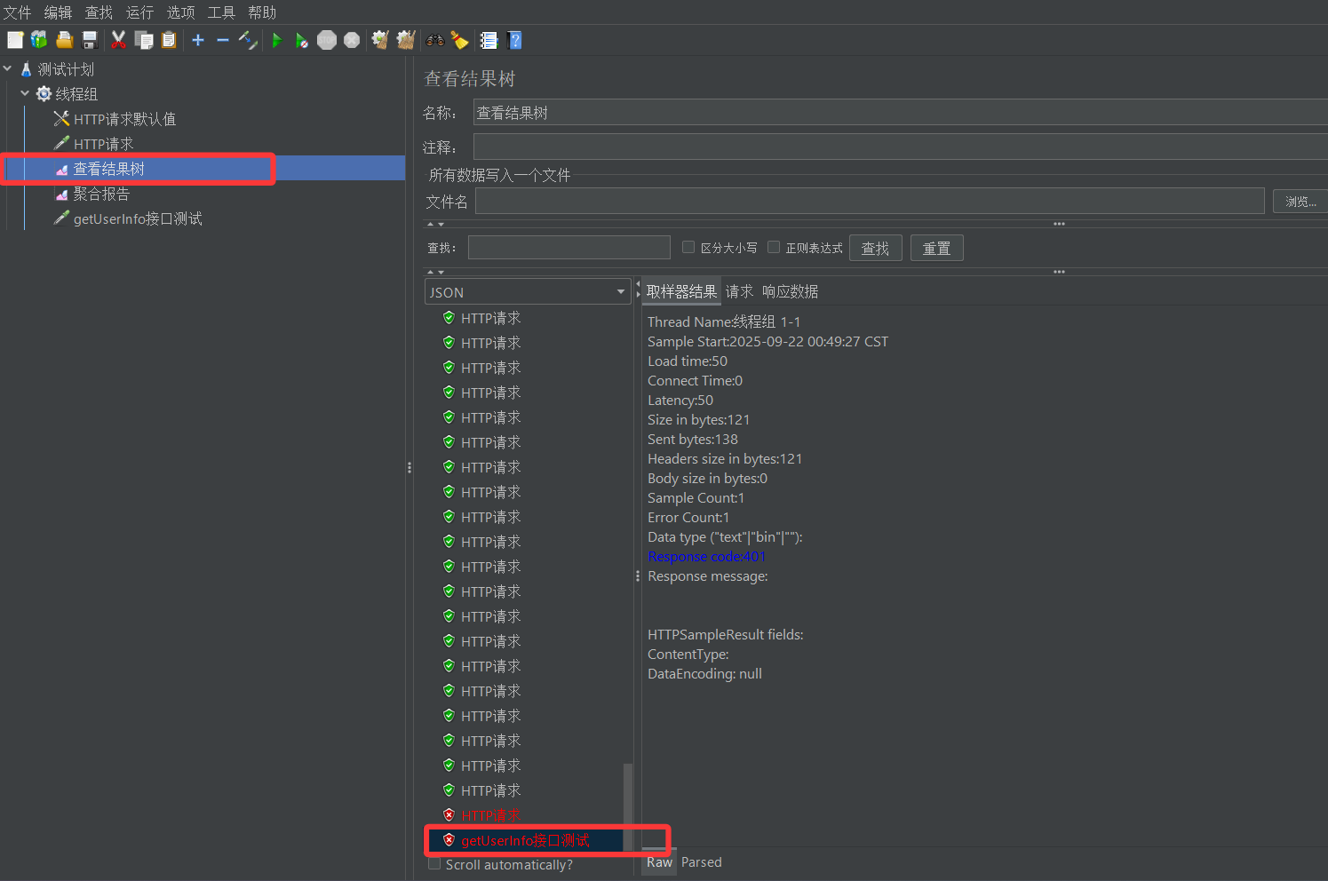Click the New test plan icon
1328x881 pixels.
(15, 40)
